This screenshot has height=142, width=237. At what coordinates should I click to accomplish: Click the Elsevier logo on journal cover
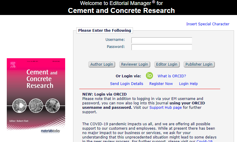coord(13,65)
